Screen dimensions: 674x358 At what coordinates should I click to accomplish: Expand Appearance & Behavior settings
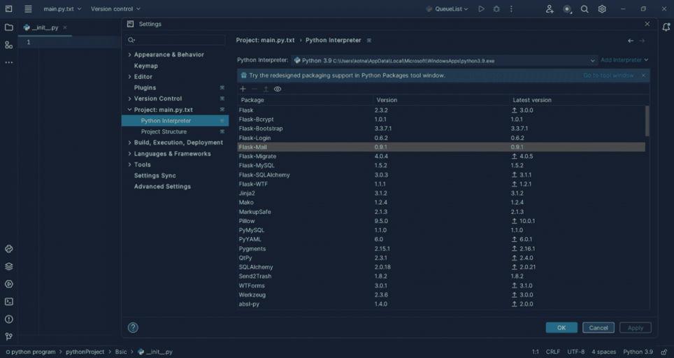click(129, 55)
